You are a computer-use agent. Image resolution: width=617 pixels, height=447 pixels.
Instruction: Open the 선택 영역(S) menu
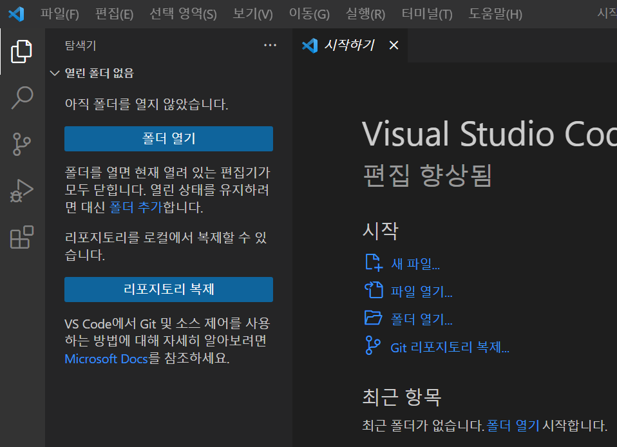(184, 14)
